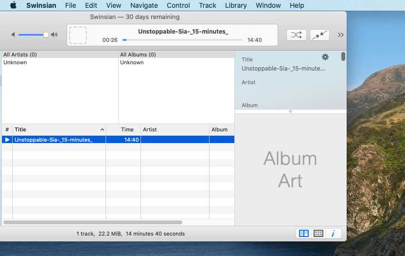Set max volume via loud speaker icon
Image resolution: width=405 pixels, height=256 pixels.
pos(54,35)
